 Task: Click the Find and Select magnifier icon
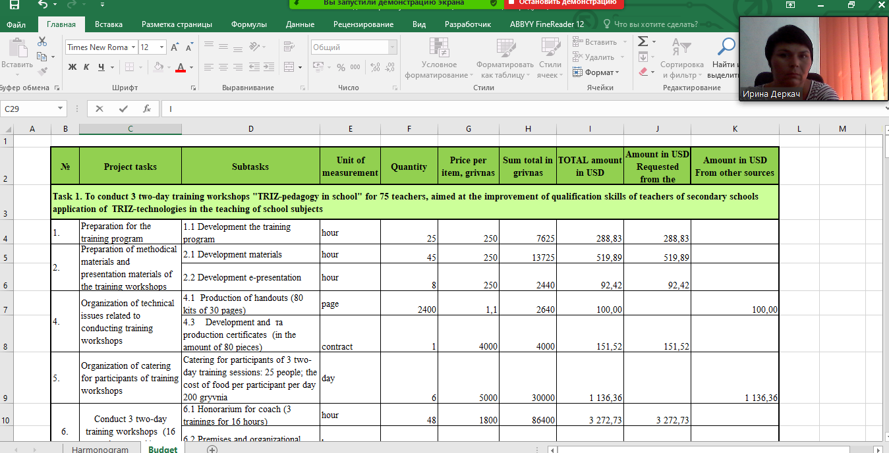(x=726, y=46)
